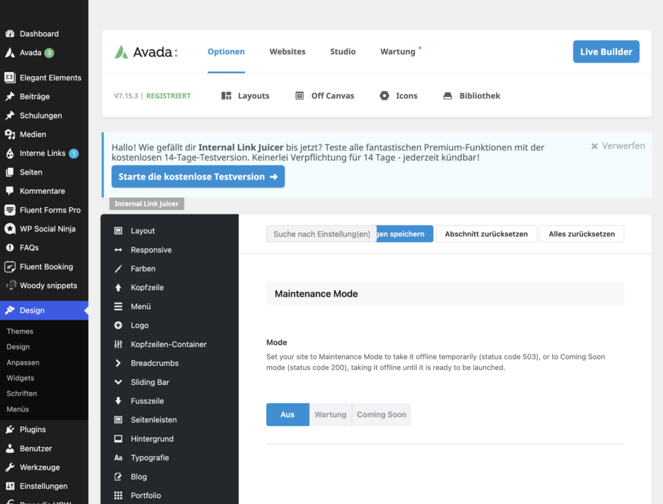Screen dimensions: 663x504
Task: Open the Widgets submenu item
Action: pyautogui.click(x=20, y=378)
